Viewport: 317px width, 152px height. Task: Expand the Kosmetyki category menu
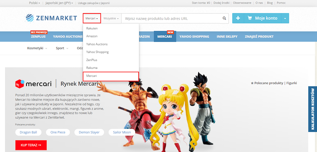[x=37, y=48]
